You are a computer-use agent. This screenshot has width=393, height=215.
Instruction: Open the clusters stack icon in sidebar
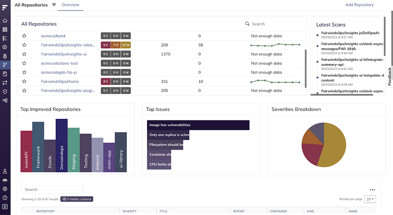[x=5, y=29]
